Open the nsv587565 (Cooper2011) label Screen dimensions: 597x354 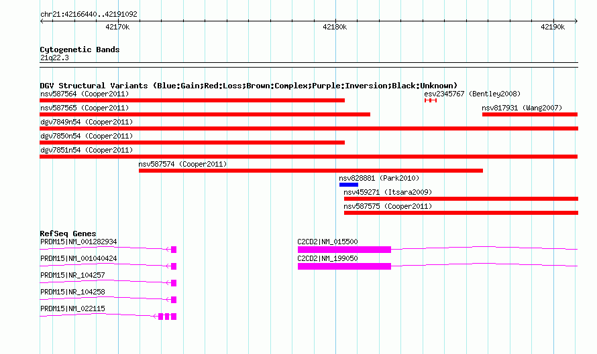coord(85,108)
